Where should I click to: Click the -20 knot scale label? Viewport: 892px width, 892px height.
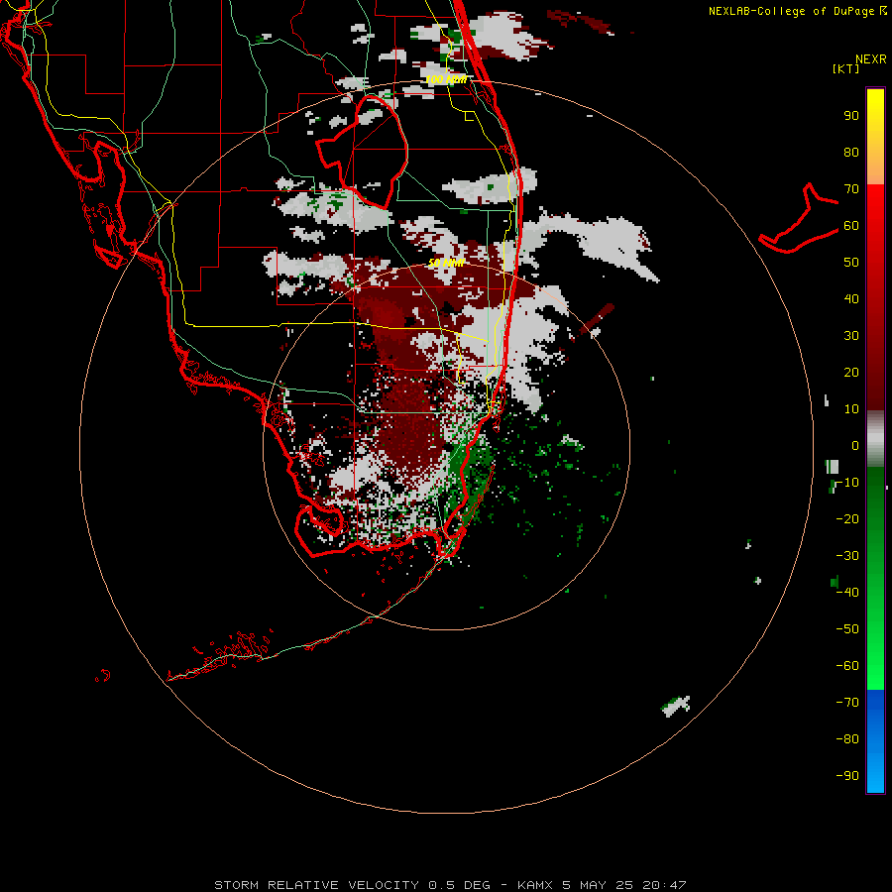(847, 519)
